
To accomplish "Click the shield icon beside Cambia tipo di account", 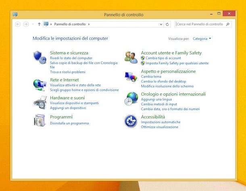I will pos(143,58).
